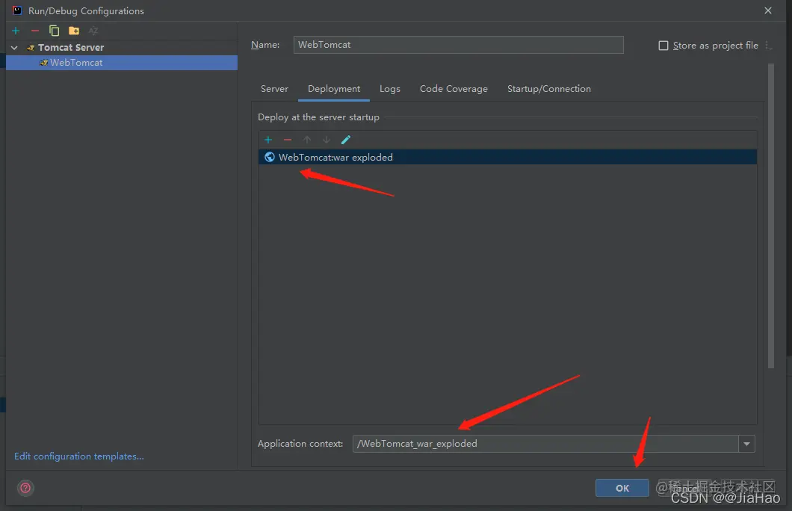This screenshot has height=511, width=792.
Task: Move deployment artifact down
Action: coord(327,140)
